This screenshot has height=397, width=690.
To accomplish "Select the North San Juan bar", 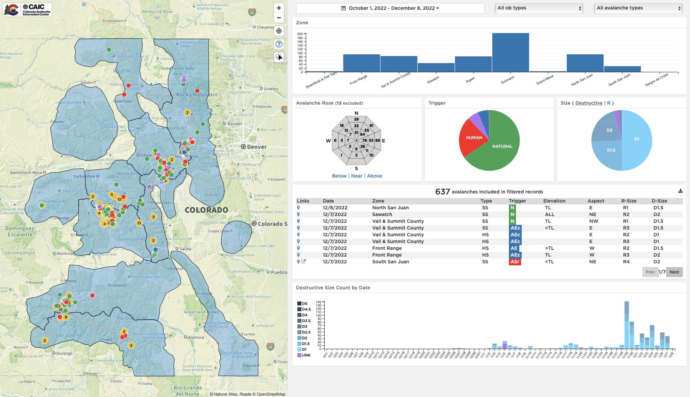I will coord(585,63).
